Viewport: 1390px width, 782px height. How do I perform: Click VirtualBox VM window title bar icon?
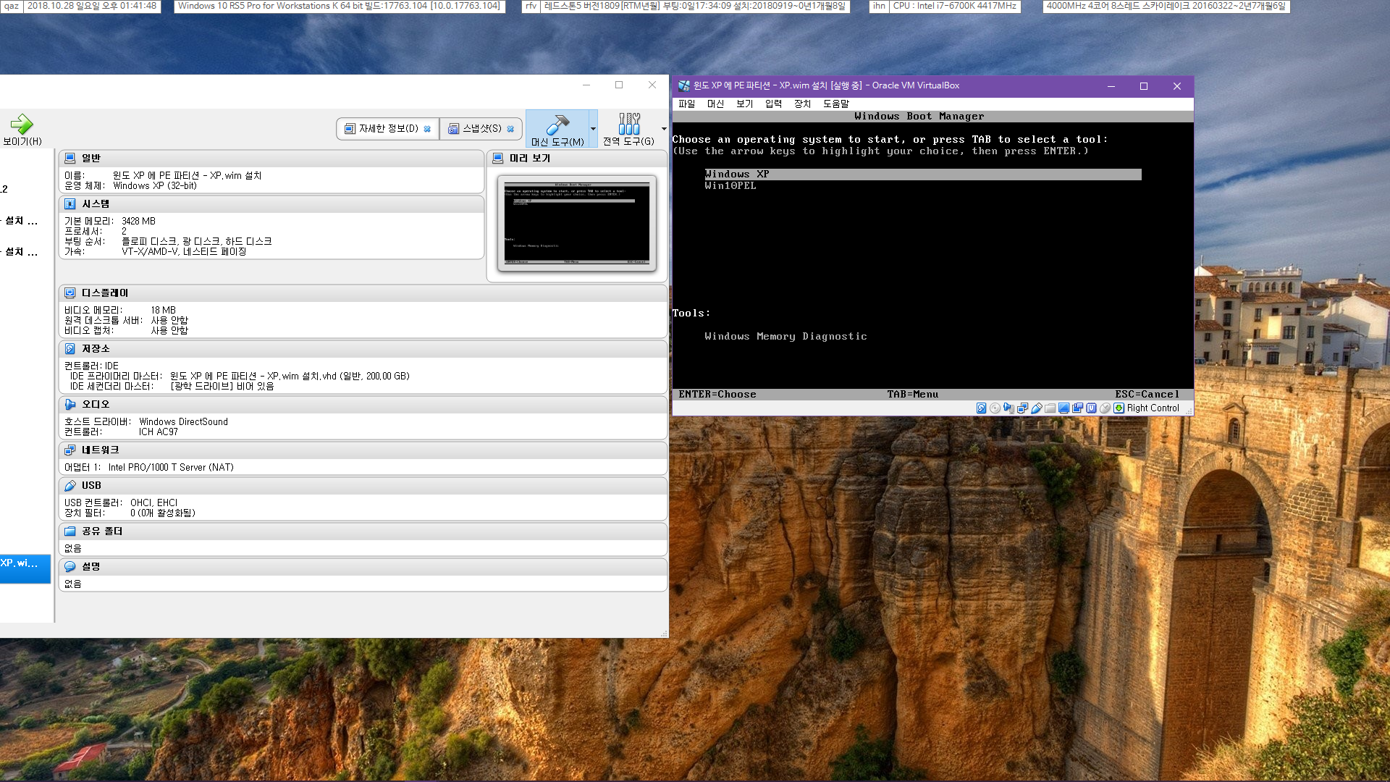tap(683, 85)
